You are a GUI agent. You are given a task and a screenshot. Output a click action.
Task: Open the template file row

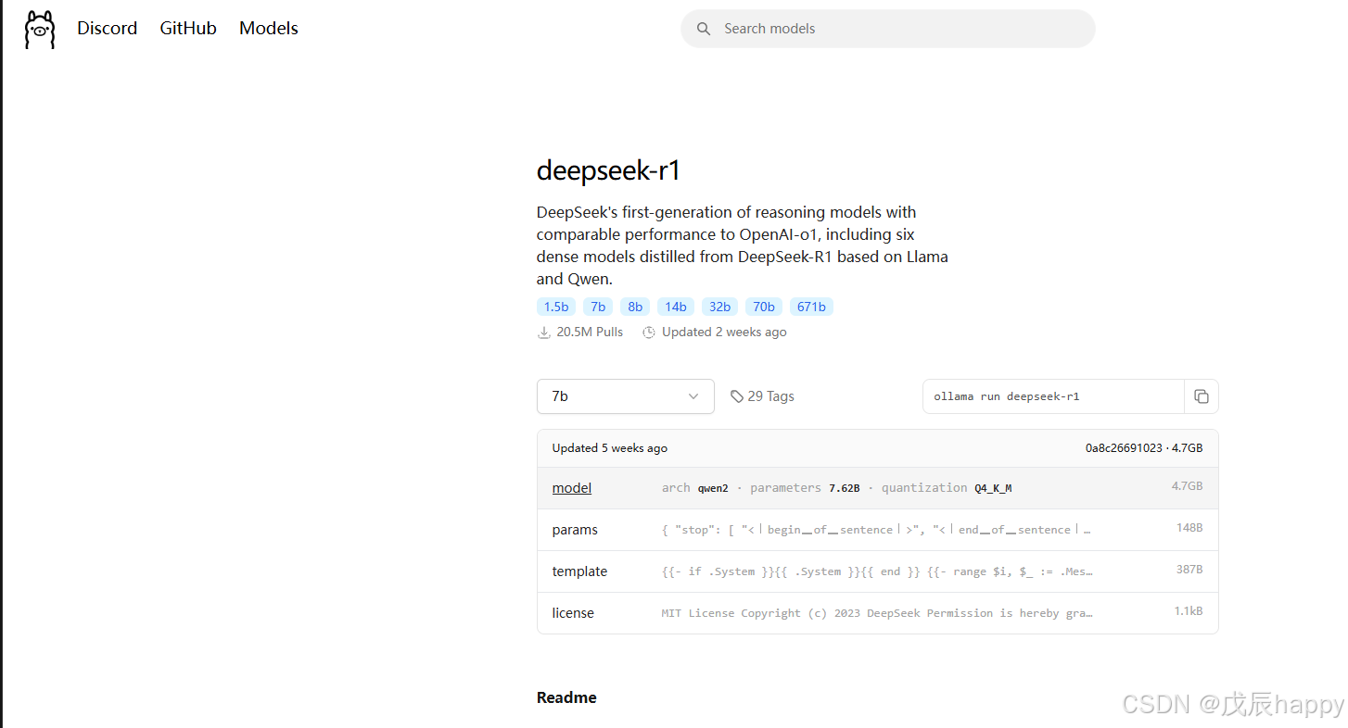tap(877, 571)
